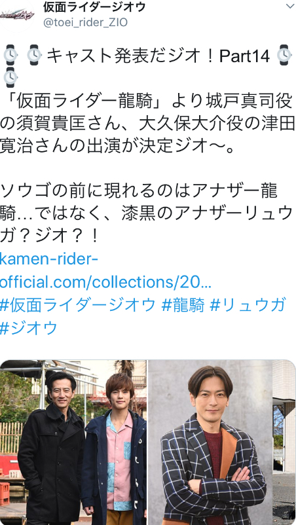This screenshot has width=296, height=525.
Task: Open the #仮面ライダージオウ hashtag
Action: (x=78, y=305)
